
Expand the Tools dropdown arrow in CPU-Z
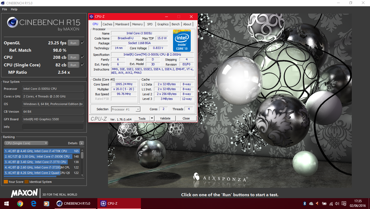tap(152, 118)
